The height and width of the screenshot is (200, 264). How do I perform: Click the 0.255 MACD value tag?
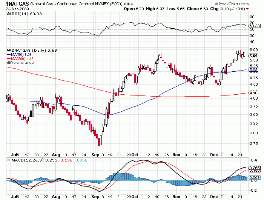[x=254, y=168]
